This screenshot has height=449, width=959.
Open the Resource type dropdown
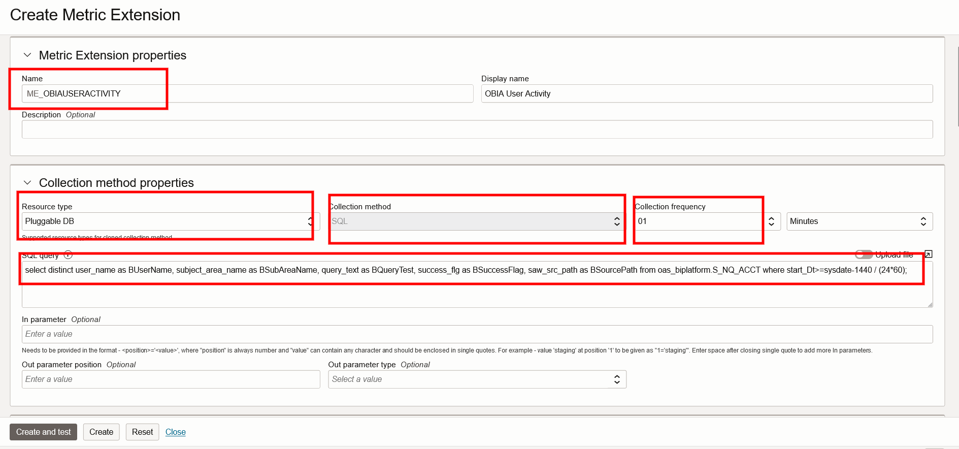click(171, 221)
